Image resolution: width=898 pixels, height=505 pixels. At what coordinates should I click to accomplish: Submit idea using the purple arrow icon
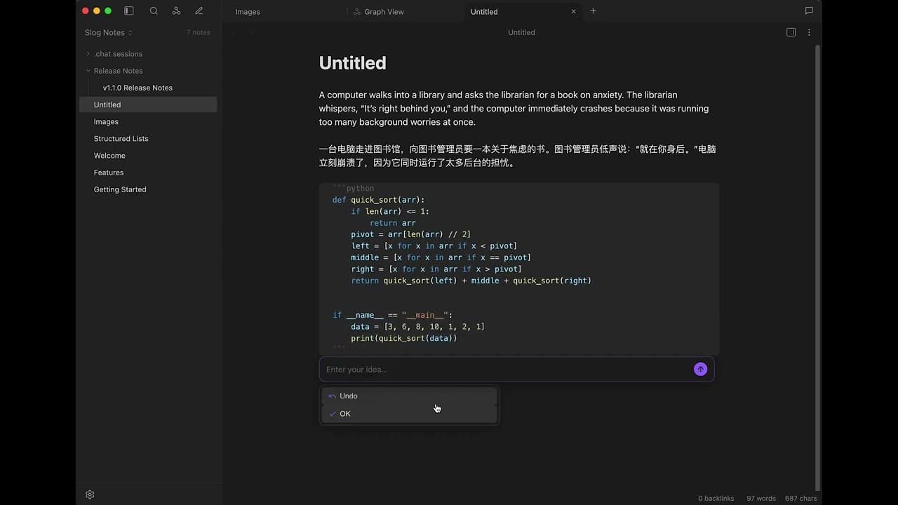tap(700, 369)
